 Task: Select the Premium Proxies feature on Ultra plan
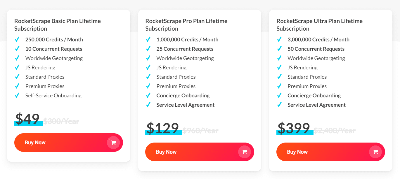pyautogui.click(x=307, y=86)
